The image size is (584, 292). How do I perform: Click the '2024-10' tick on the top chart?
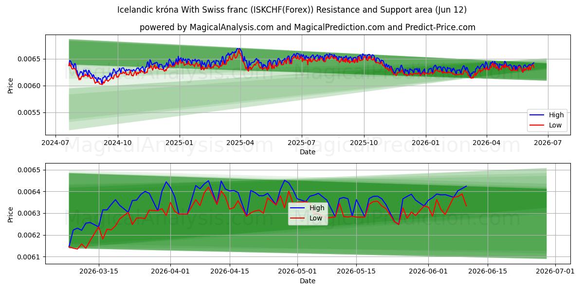click(x=118, y=143)
